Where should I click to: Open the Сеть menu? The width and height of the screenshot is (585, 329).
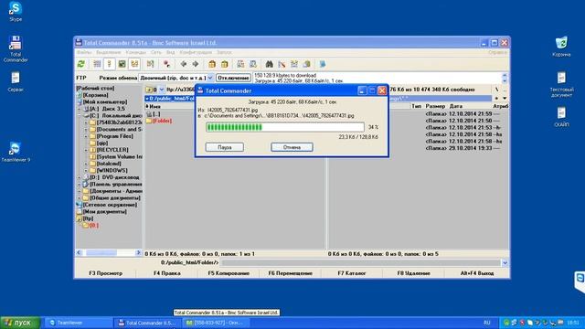pyautogui.click(x=156, y=53)
